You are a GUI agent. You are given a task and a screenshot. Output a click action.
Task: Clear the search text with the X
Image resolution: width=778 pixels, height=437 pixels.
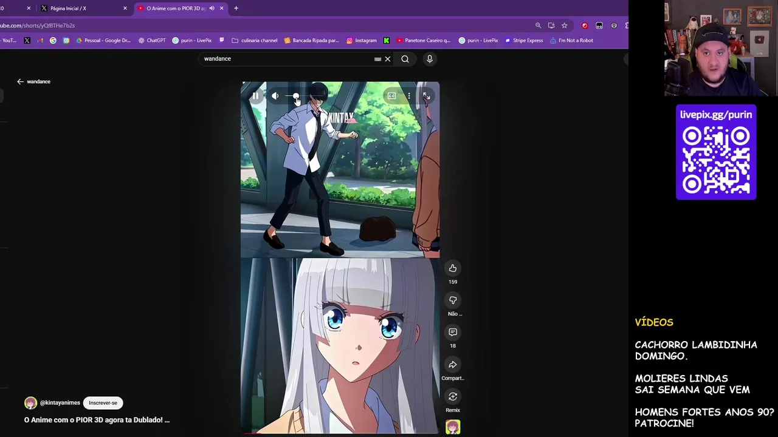point(388,59)
